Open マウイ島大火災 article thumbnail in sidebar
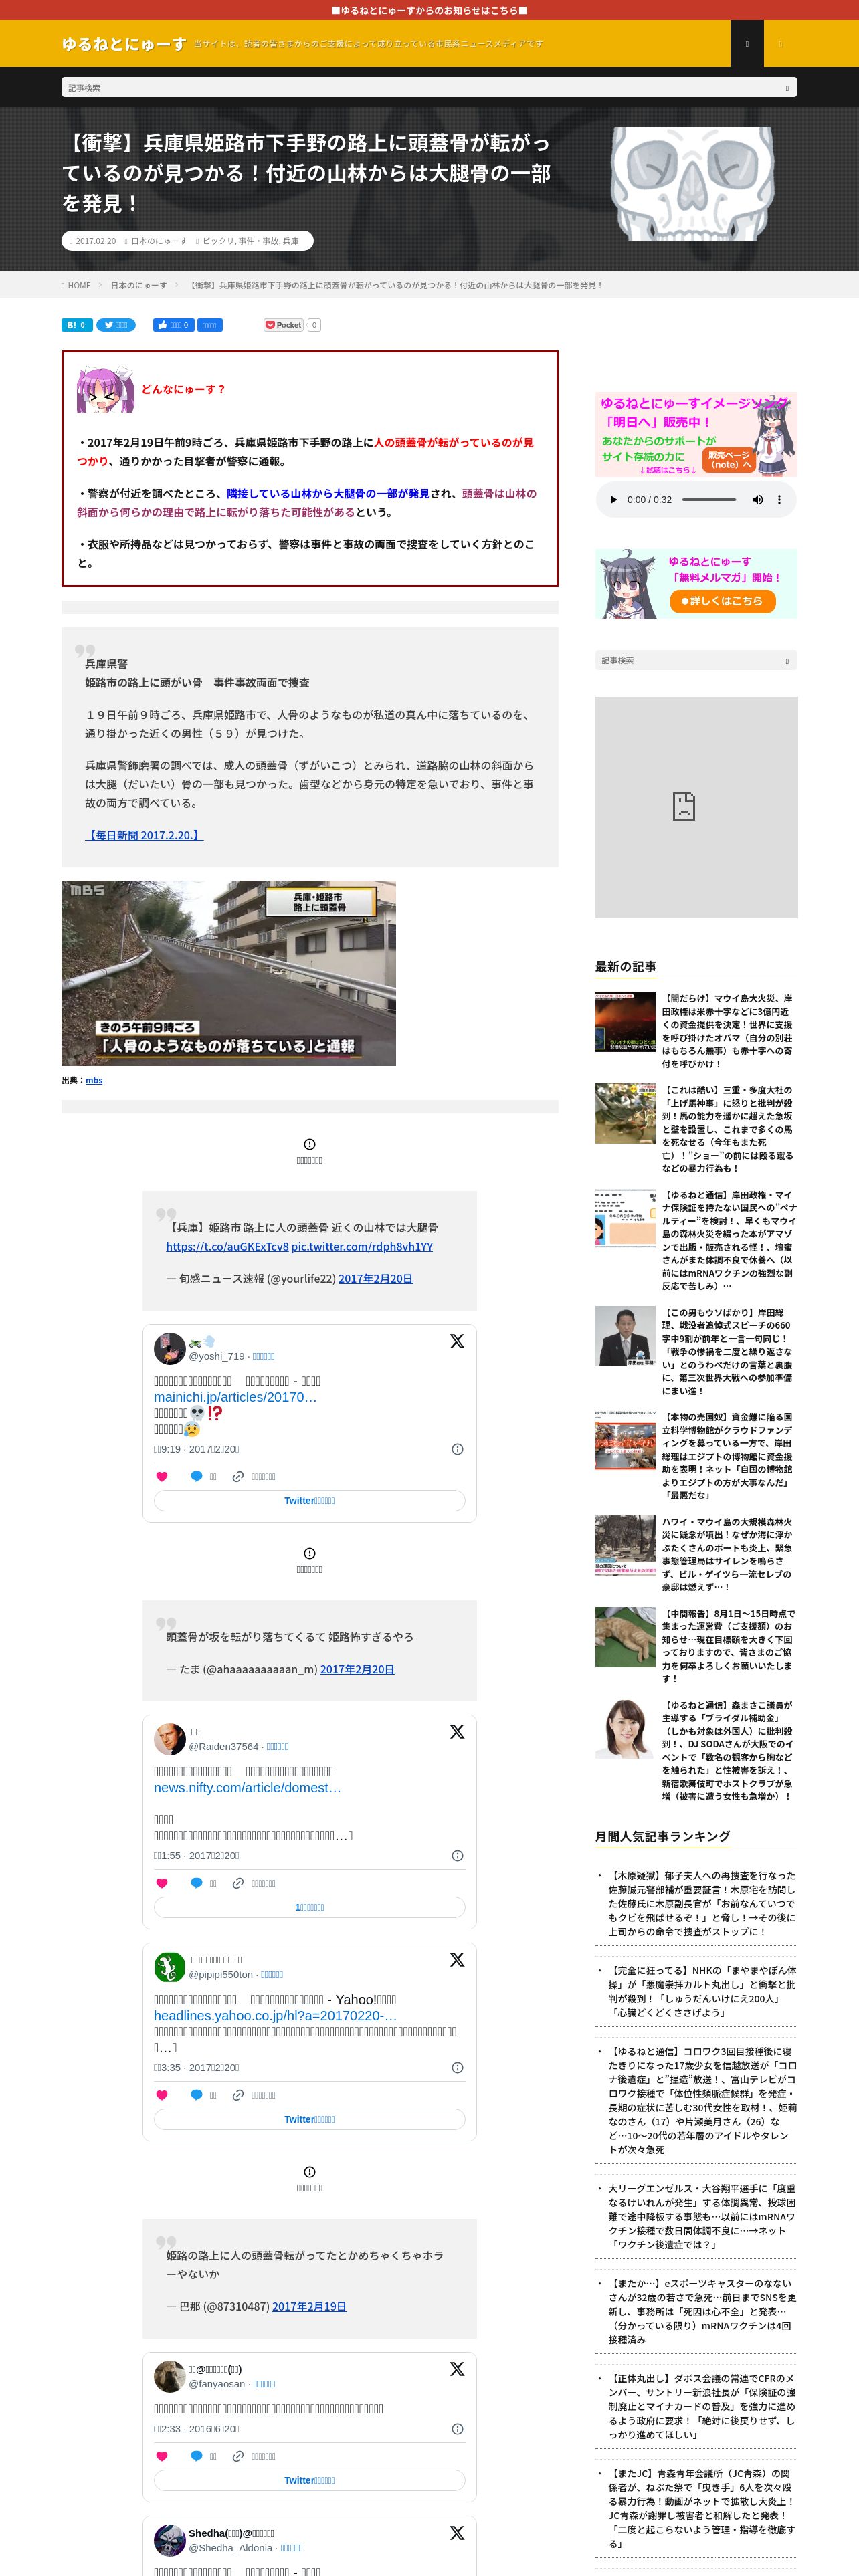 pyautogui.click(x=625, y=1022)
